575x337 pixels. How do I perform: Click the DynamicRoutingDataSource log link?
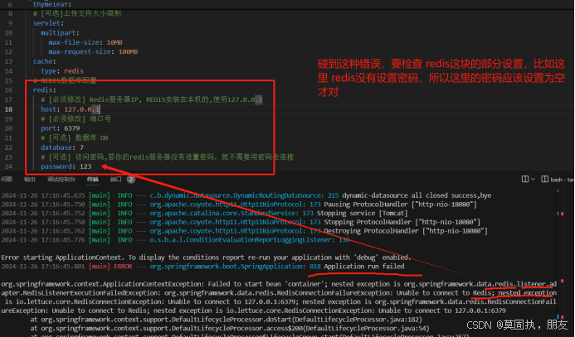236,195
